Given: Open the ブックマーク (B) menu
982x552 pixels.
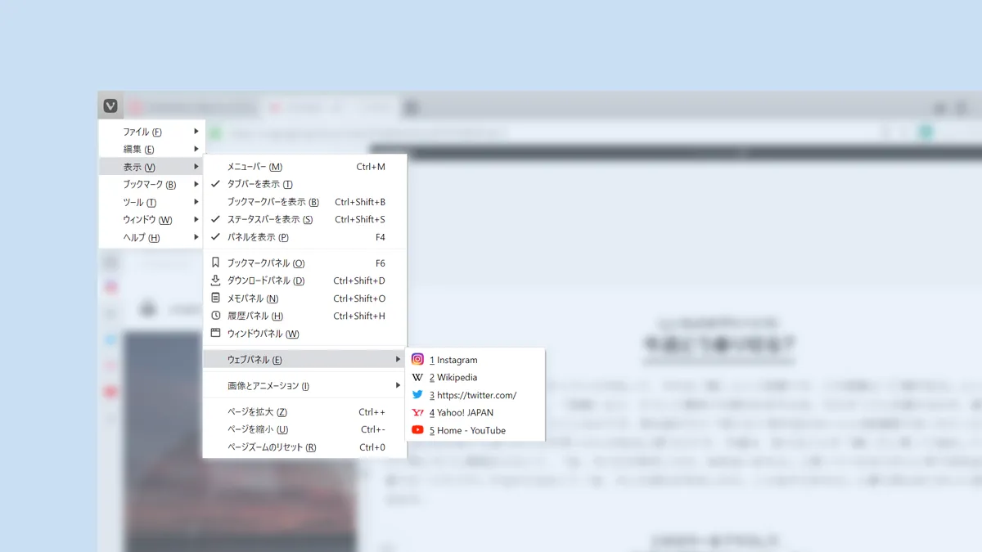Looking at the screenshot, I should (151, 184).
